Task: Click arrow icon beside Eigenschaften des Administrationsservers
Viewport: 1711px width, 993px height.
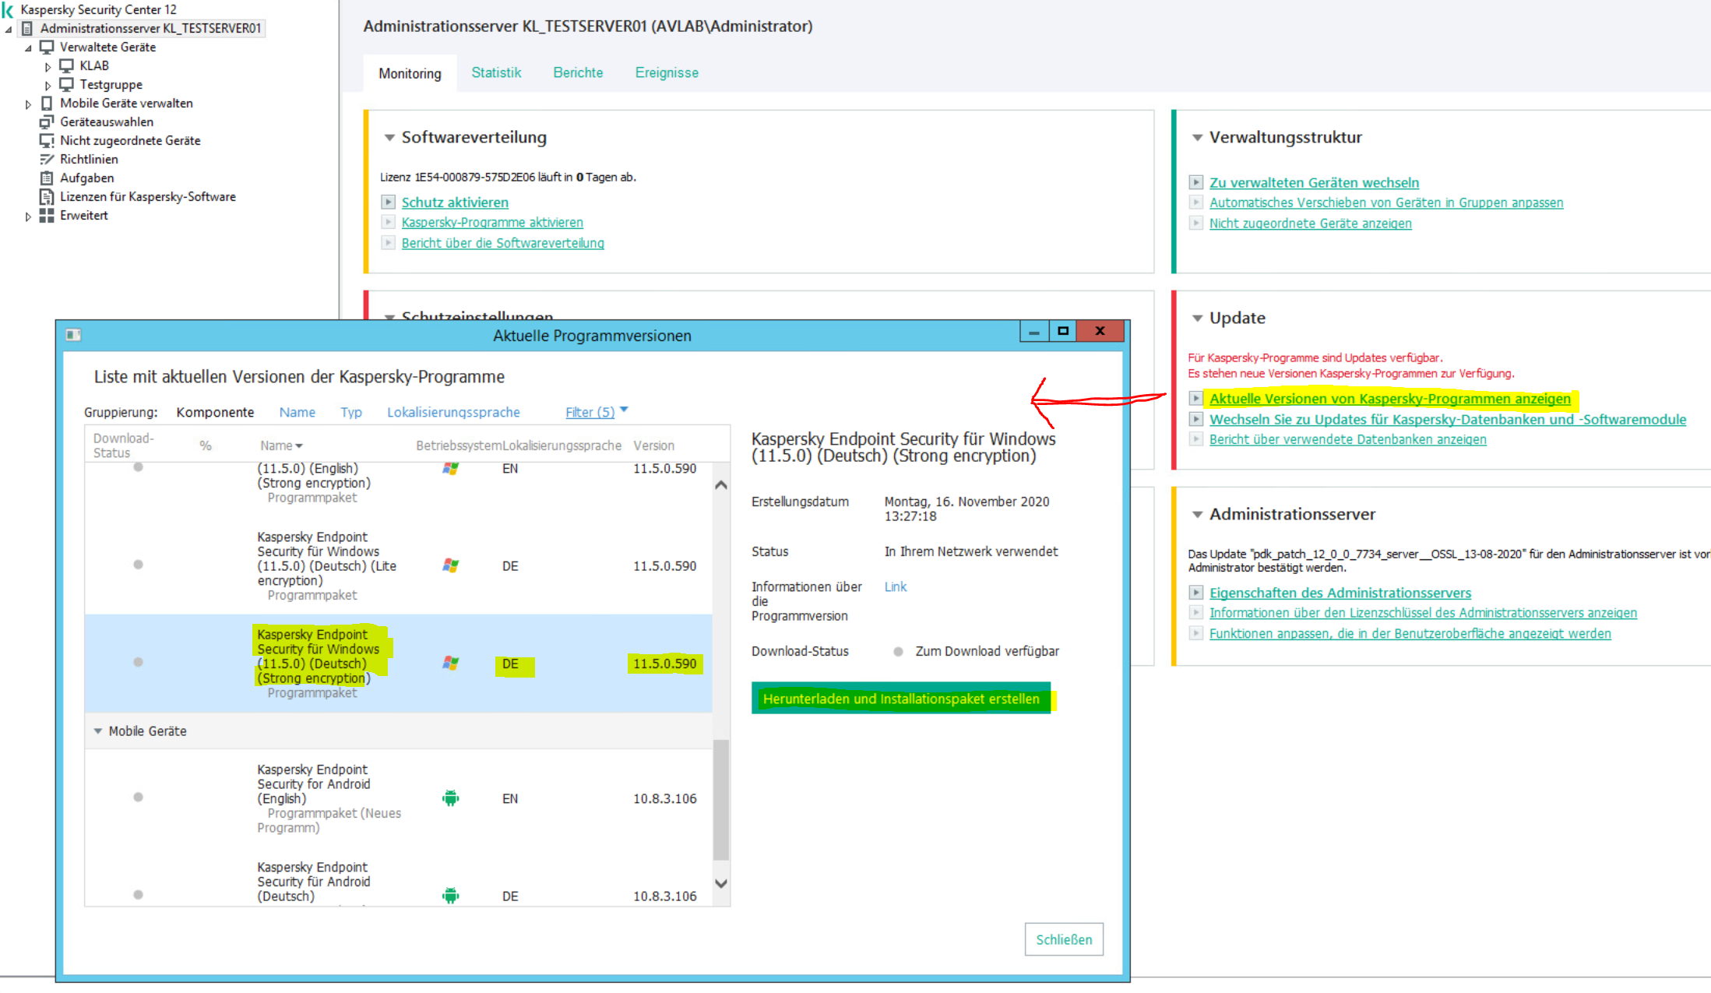Action: tap(1196, 593)
